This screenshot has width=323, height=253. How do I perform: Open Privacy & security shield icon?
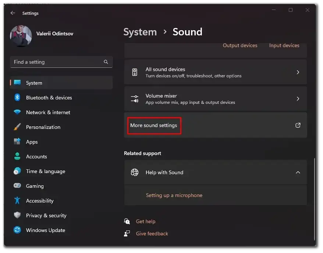pos(17,215)
